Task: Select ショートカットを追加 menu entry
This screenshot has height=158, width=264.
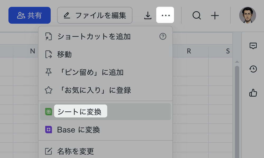Action: (x=105, y=36)
